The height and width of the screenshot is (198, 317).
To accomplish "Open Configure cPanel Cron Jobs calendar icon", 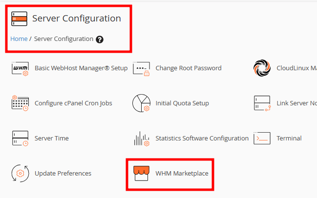I will [20, 103].
